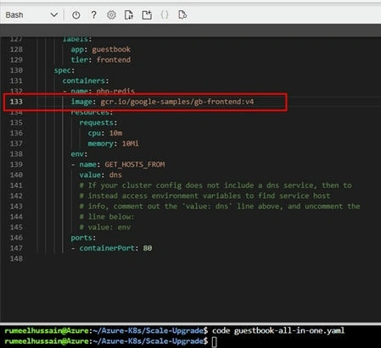Click the memory: 10Mi line
Screen dimensions: 381x348
113,144
